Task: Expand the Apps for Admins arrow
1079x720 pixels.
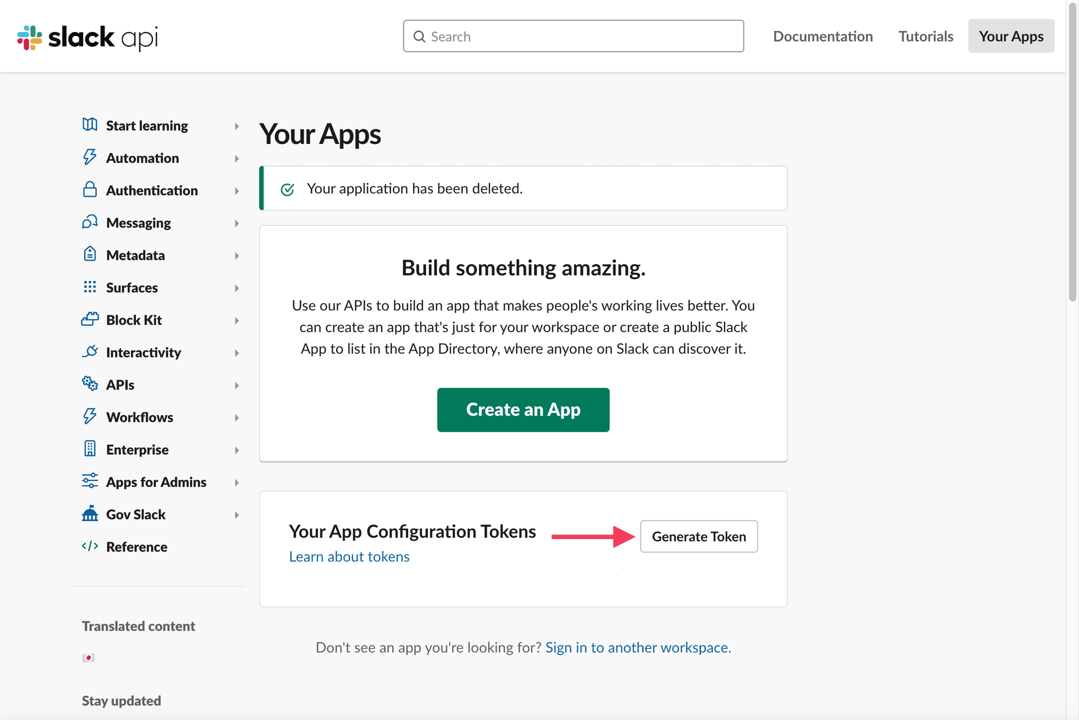Action: coord(237,483)
